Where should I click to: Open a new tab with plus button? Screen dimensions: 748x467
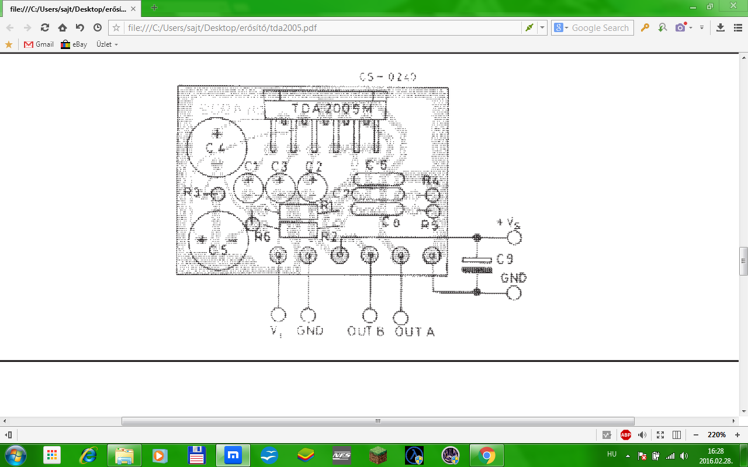[154, 8]
